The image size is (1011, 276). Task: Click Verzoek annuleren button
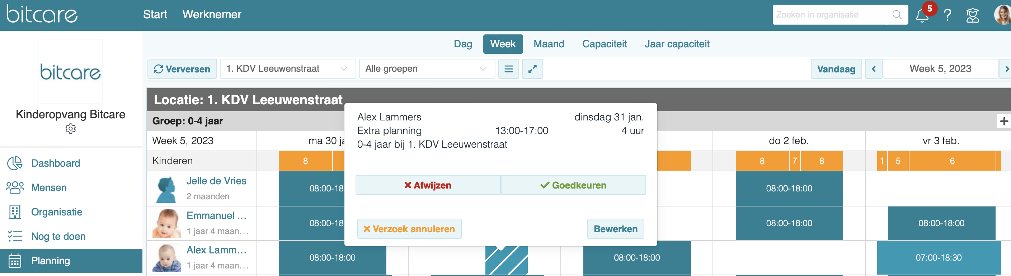click(409, 229)
